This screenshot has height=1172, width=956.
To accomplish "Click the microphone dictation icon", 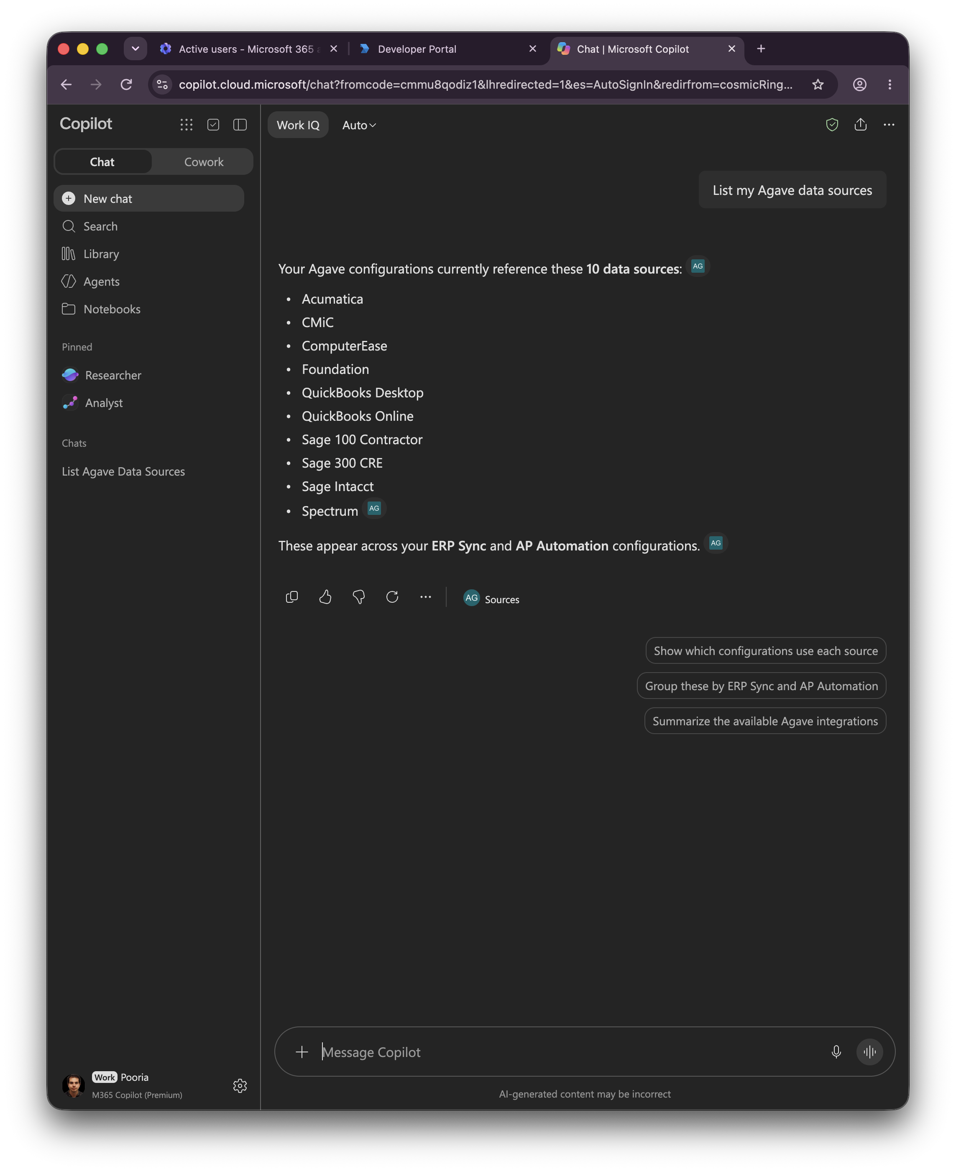I will click(836, 1052).
